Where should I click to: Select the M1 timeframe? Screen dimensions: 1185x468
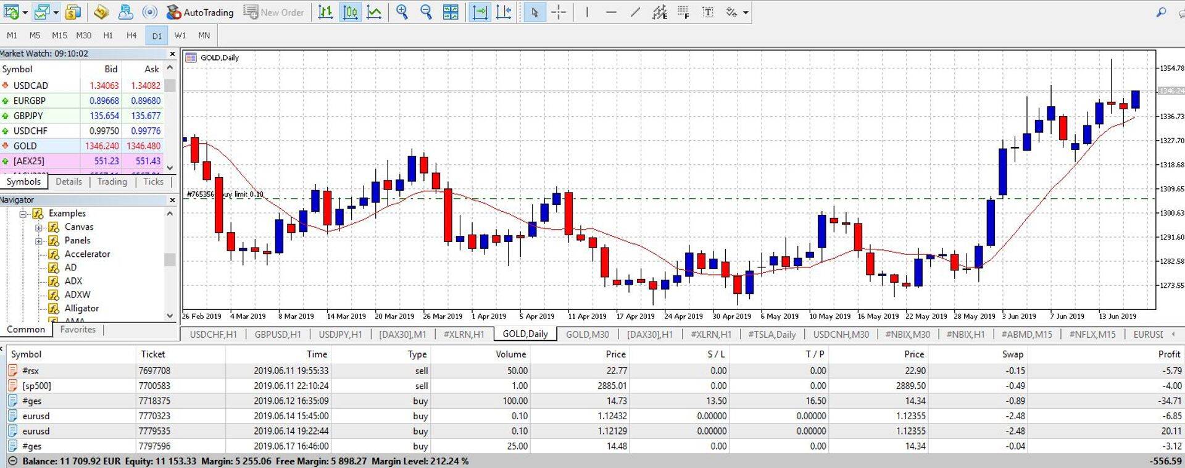click(x=12, y=35)
